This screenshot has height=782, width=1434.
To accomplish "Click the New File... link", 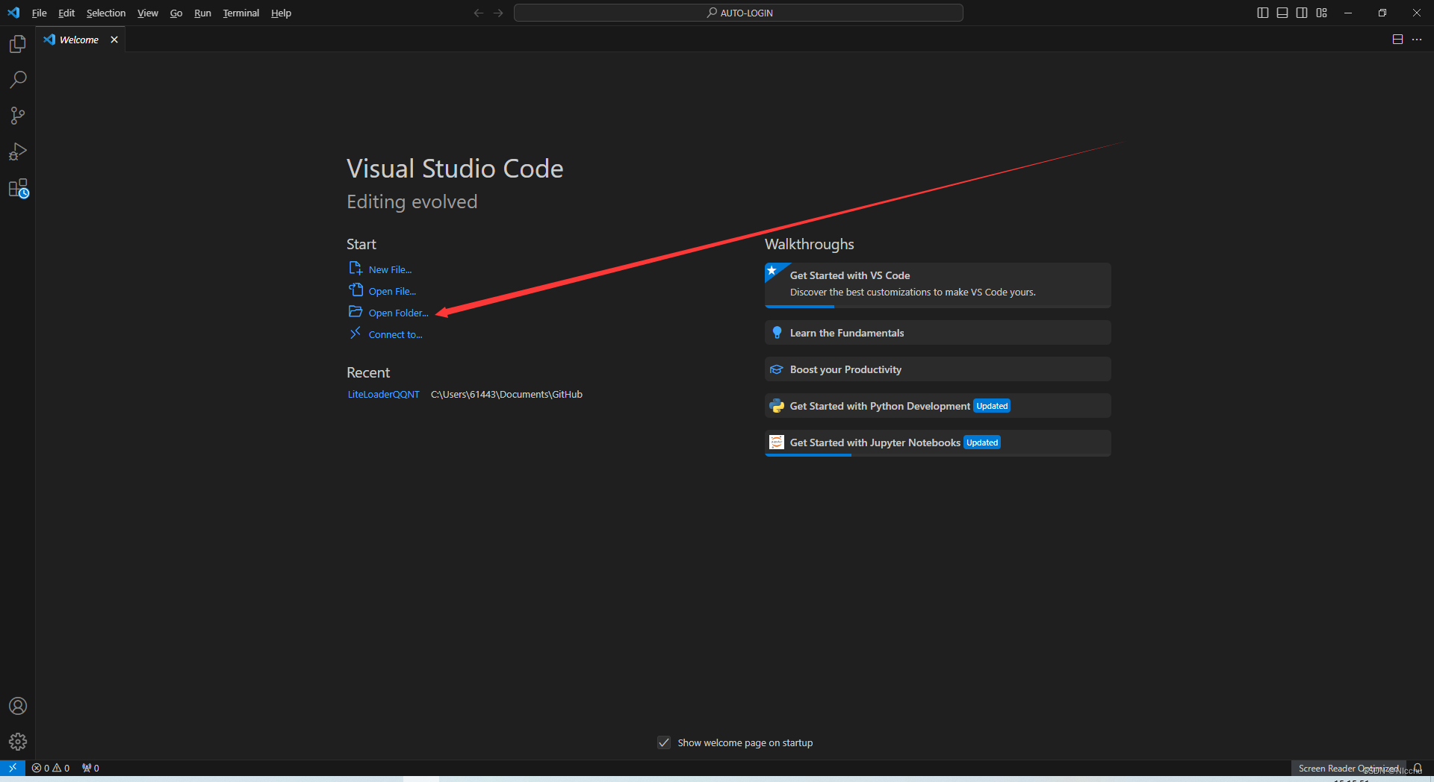I will (390, 270).
